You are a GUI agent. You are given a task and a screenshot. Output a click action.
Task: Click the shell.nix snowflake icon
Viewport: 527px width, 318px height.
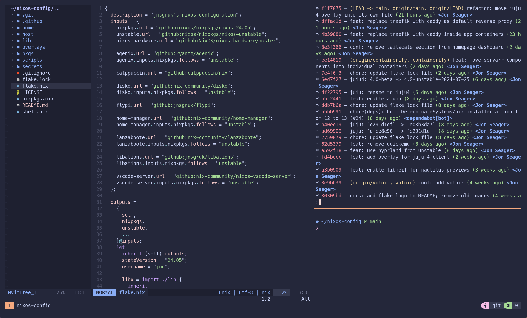(18, 112)
